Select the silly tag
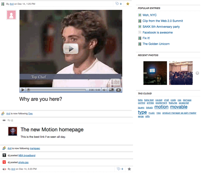The image size is (201, 173). pyautogui.click(x=147, y=116)
